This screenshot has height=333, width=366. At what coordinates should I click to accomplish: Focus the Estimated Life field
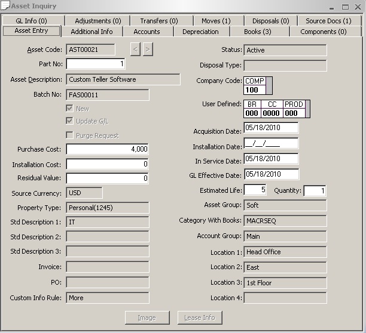click(x=255, y=190)
